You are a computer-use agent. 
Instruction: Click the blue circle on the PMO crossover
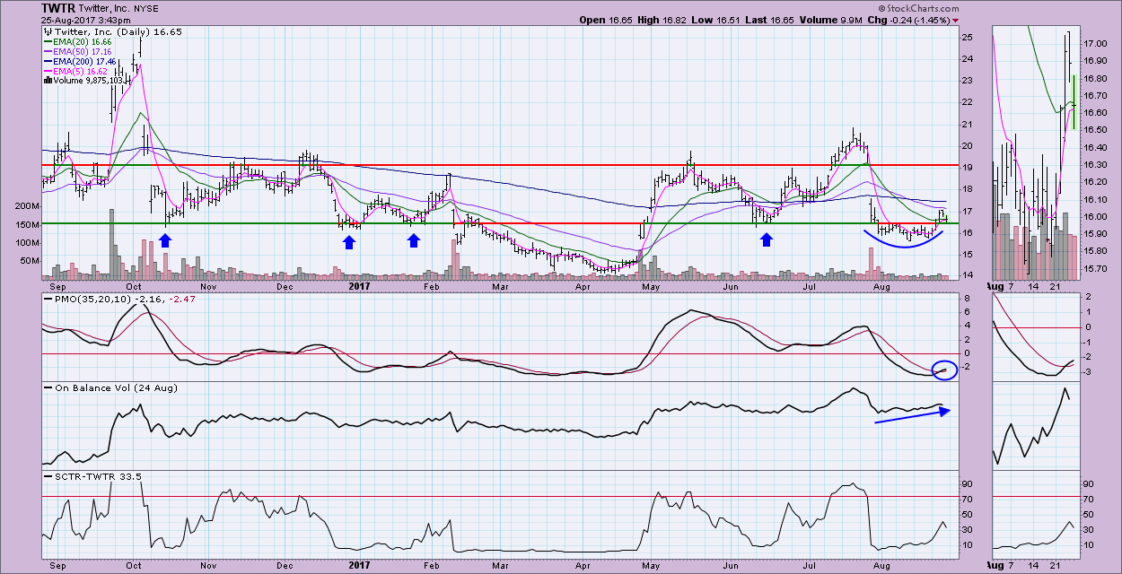tap(942, 369)
